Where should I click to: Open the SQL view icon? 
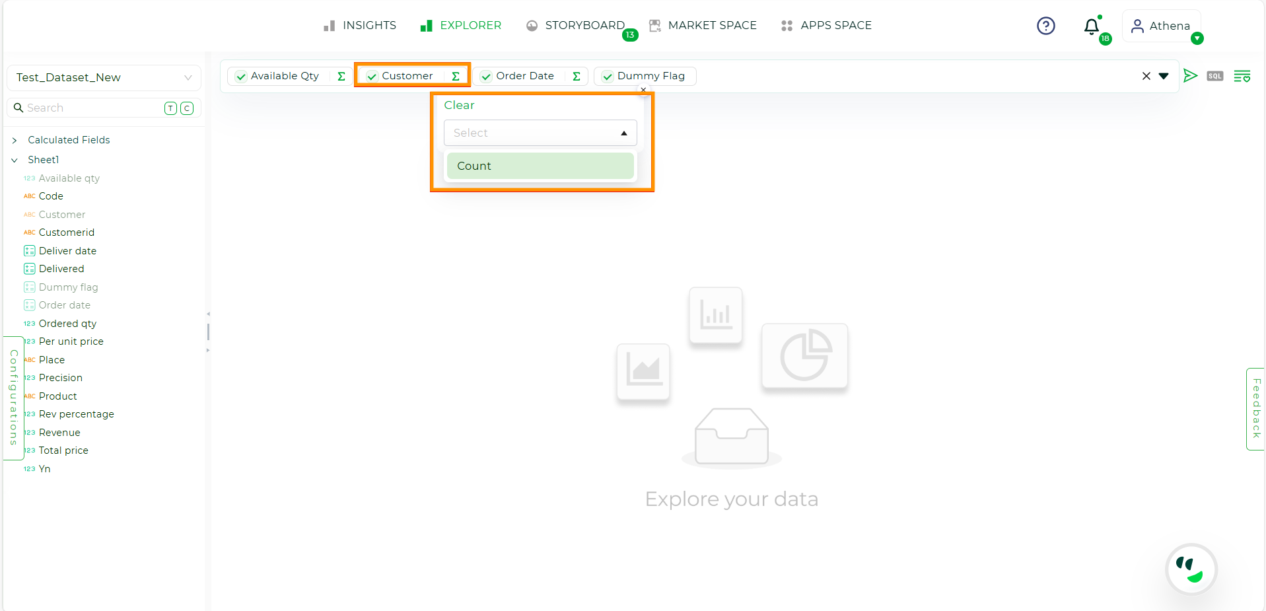[x=1214, y=76]
